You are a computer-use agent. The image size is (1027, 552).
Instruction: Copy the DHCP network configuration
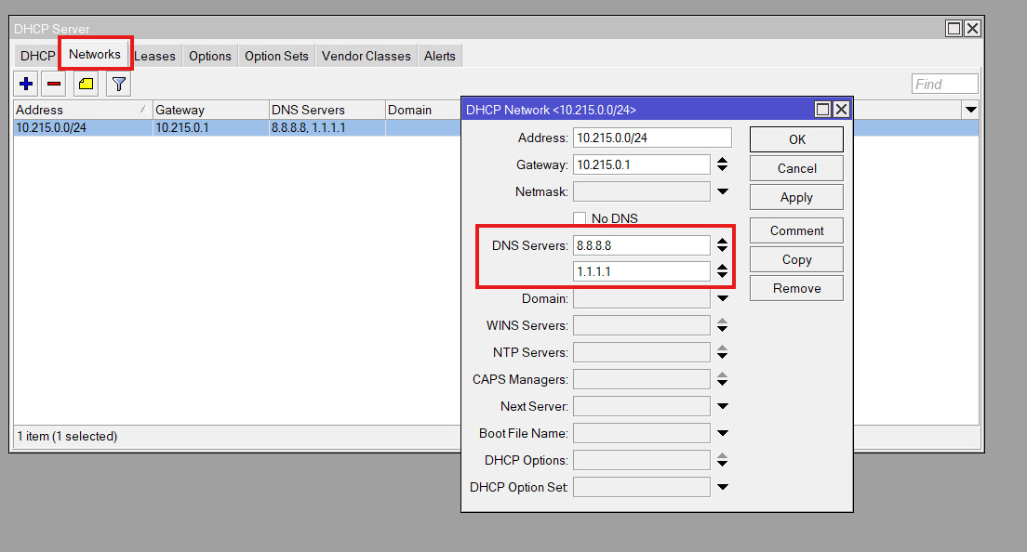coord(795,258)
